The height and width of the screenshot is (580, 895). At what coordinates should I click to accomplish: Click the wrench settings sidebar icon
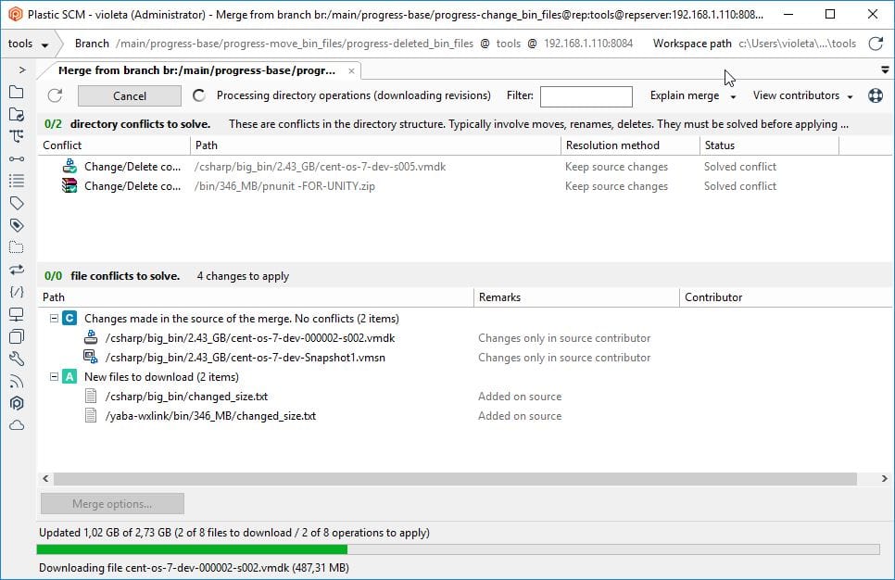coord(17,359)
